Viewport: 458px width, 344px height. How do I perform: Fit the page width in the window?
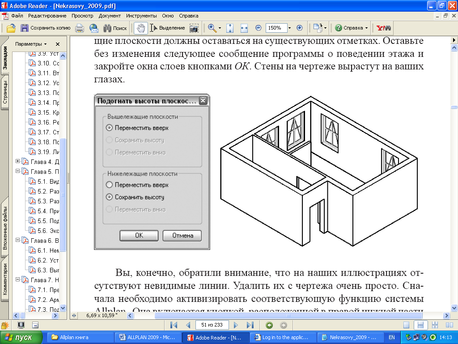244,28
